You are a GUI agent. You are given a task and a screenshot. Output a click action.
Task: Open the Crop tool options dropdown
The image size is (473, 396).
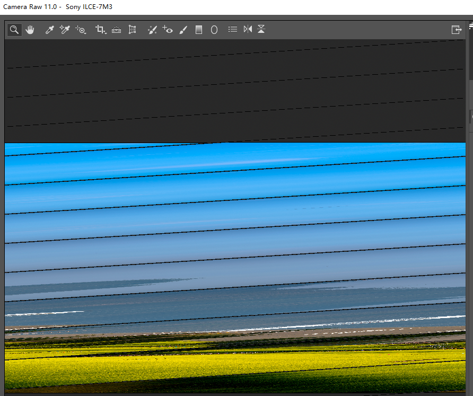click(x=104, y=33)
